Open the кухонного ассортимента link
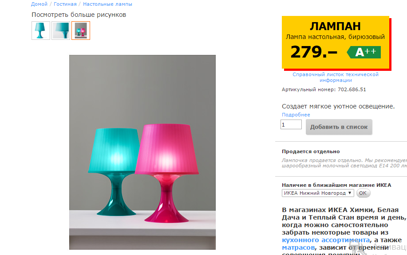The image size is (407, 255). [x=326, y=240]
